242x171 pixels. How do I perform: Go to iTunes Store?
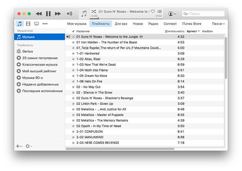point(191,24)
